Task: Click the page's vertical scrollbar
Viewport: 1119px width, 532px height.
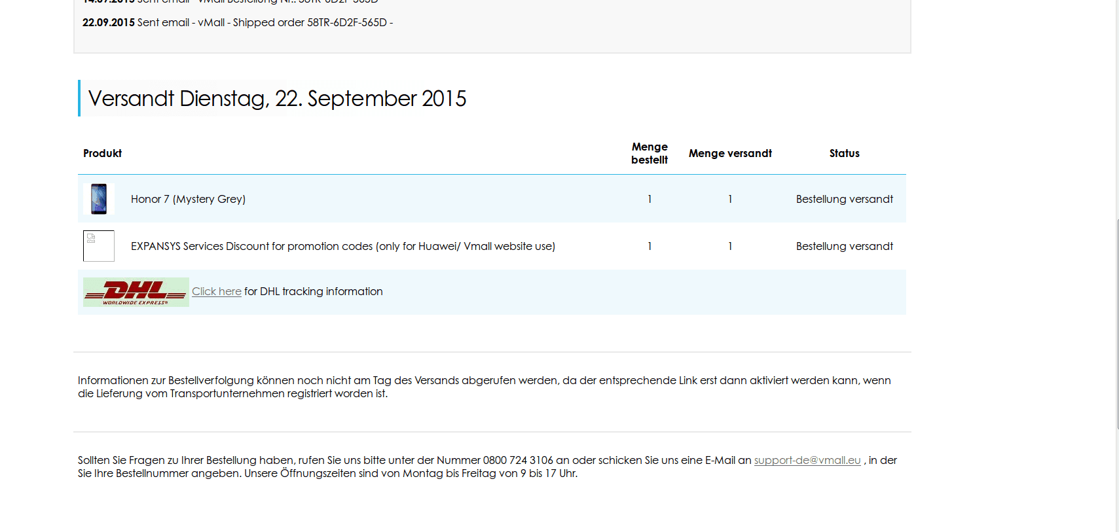Action: [x=1117, y=324]
